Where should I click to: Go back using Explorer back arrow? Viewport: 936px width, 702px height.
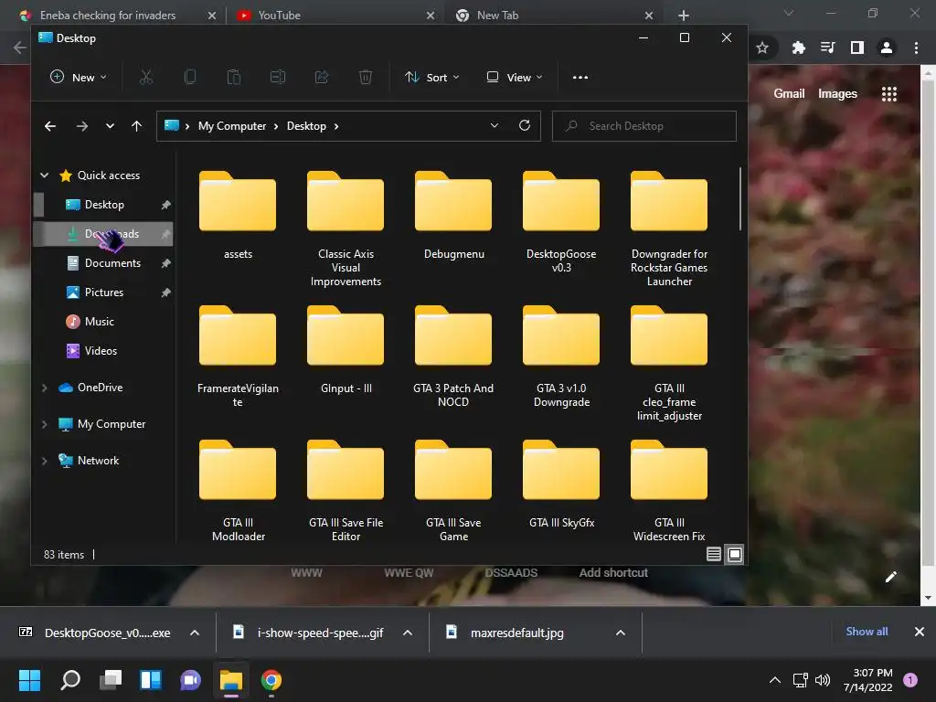[x=50, y=126]
